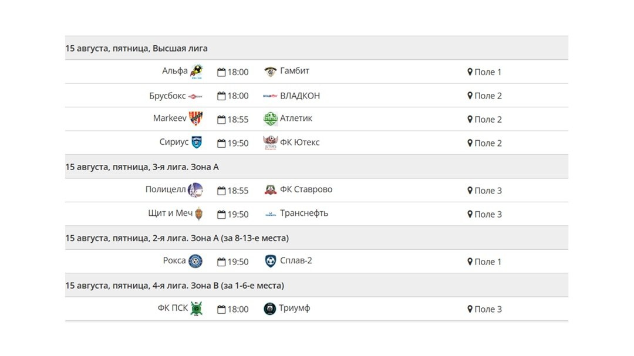634x356 pixels.
Task: Click Поле 1 location for Альфа match
Action: [488, 72]
